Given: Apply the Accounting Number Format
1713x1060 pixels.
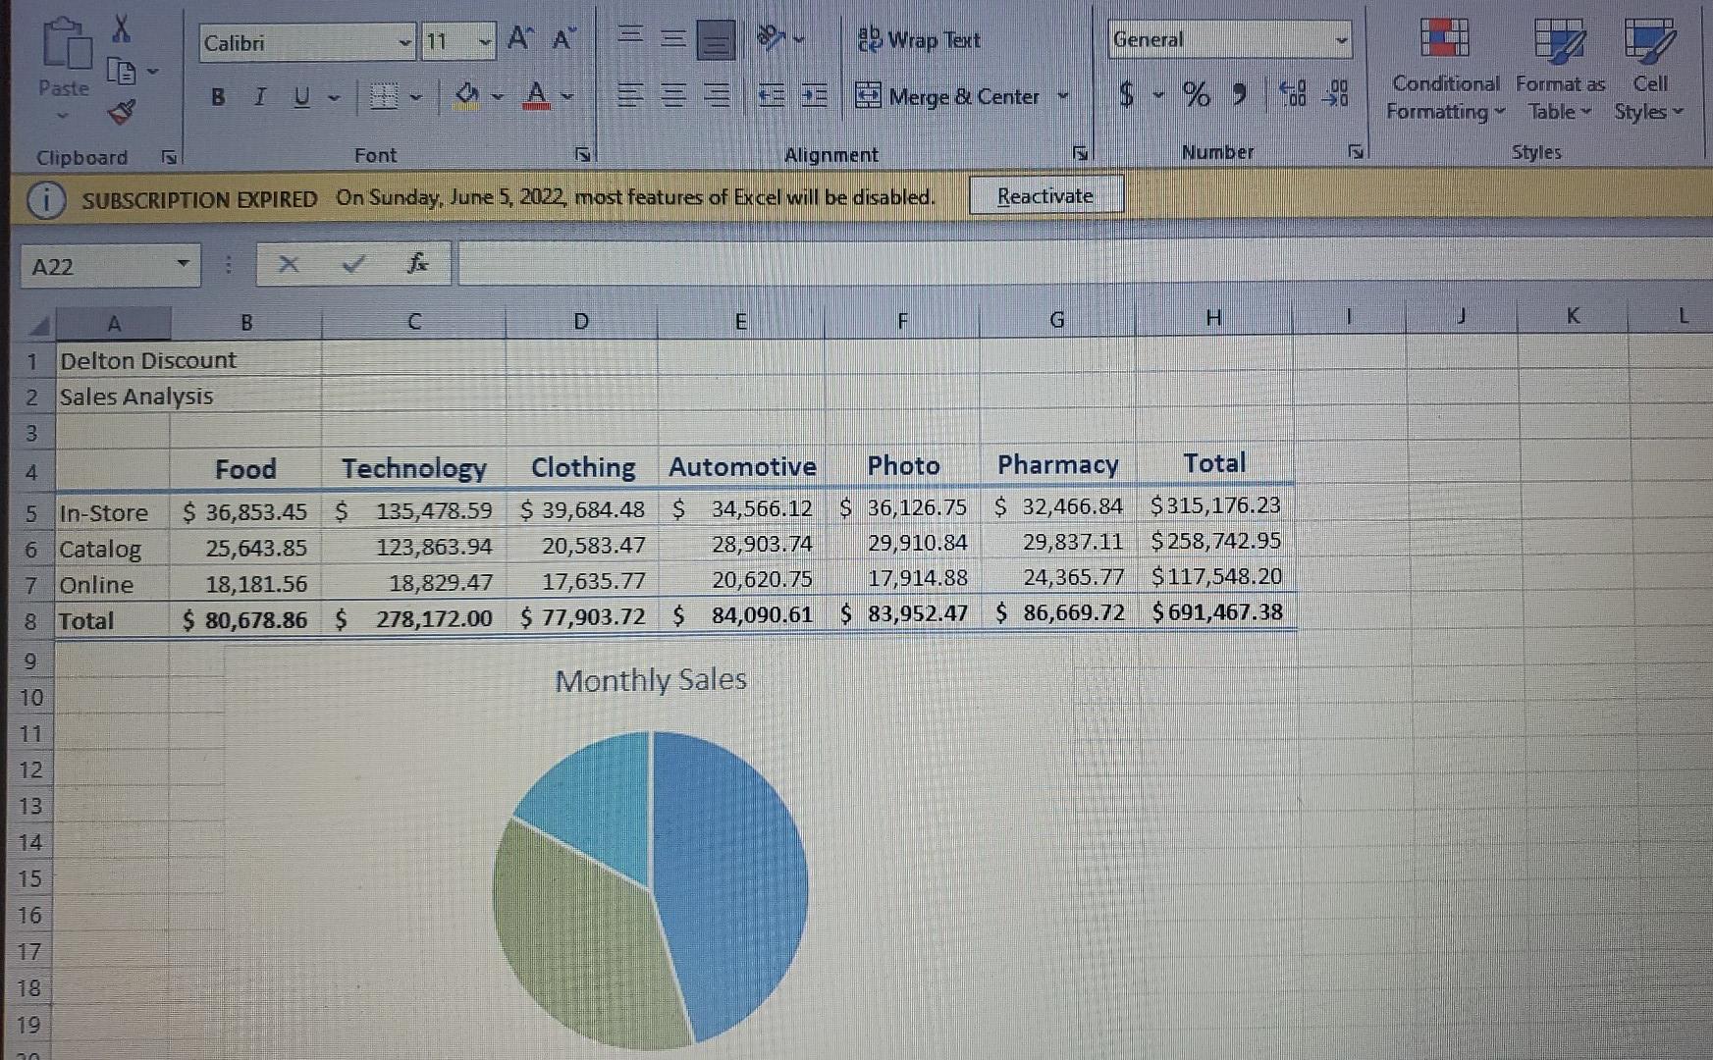Looking at the screenshot, I should [1125, 94].
